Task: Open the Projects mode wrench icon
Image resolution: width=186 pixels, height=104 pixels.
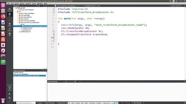Action: [x=10, y=29]
